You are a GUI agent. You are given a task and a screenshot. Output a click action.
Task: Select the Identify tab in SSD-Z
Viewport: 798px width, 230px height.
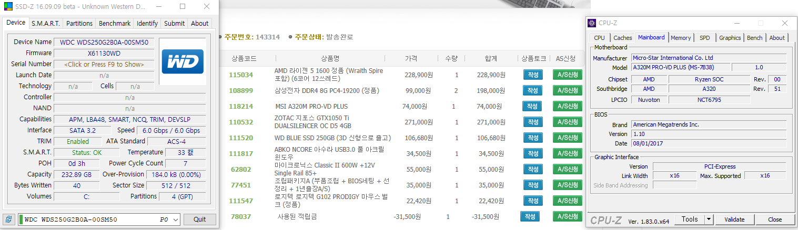147,23
